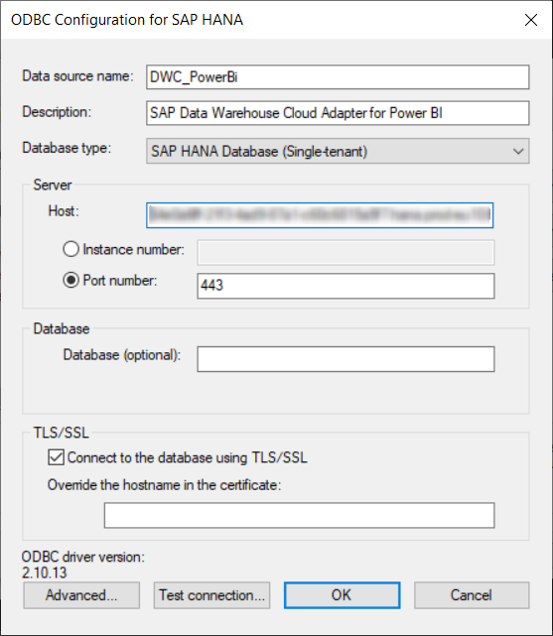Image resolution: width=553 pixels, height=636 pixels.
Task: Click the Port number field showing 443
Action: click(346, 286)
